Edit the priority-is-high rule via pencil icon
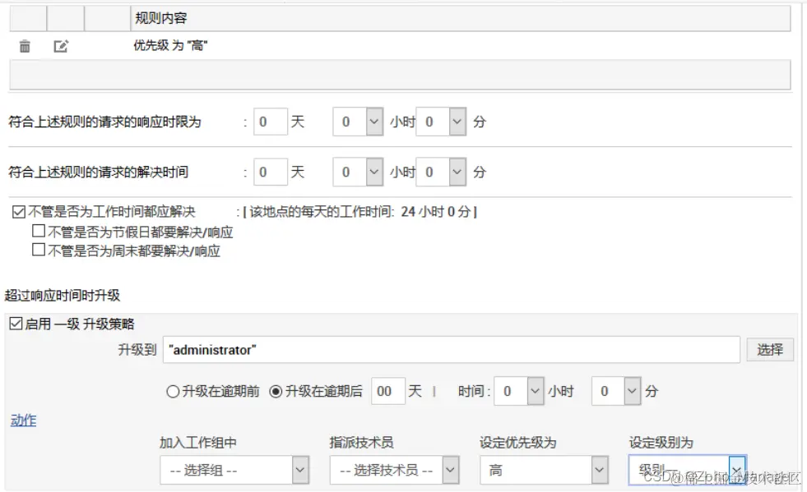807x492 pixels. pos(61,46)
